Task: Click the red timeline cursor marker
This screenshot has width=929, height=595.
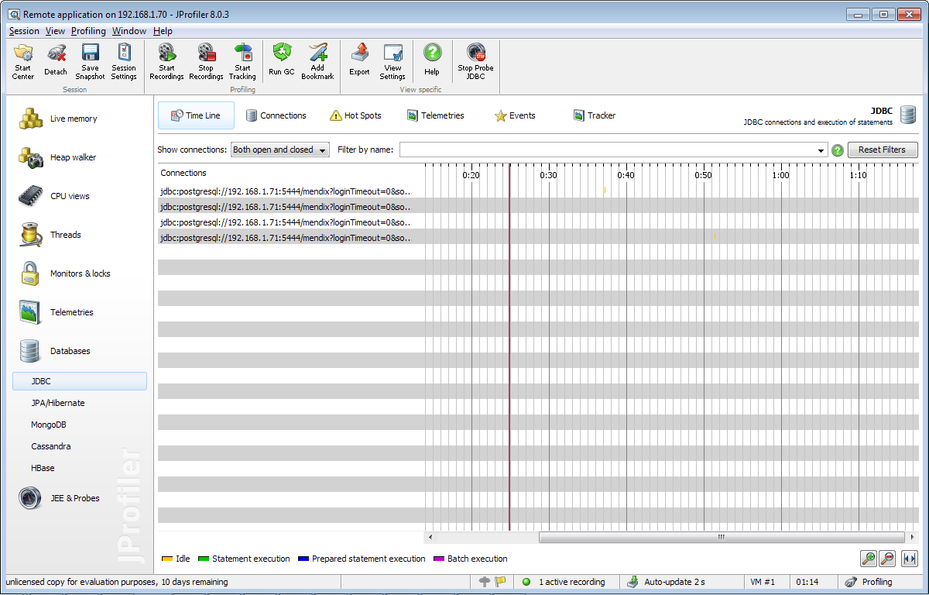Action: [509, 346]
